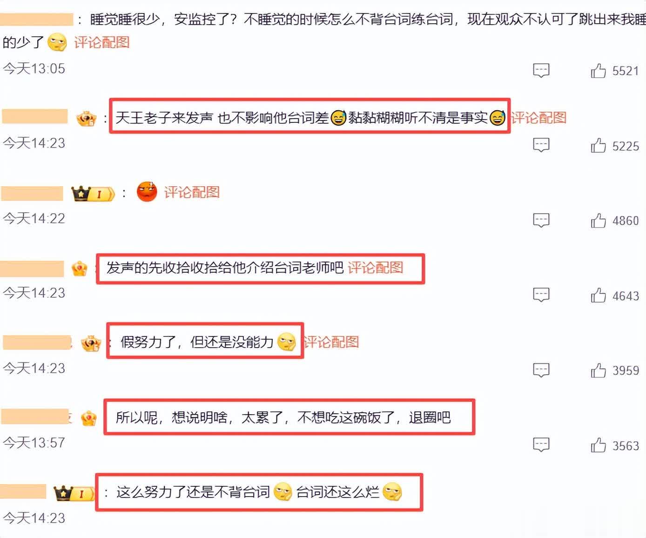Click thumbs-up on comment with 5225 likes
646x538 pixels.
pos(598,146)
